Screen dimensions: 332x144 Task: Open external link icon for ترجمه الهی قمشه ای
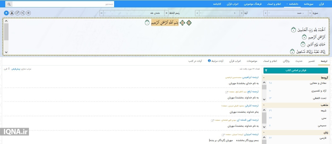[212, 120]
